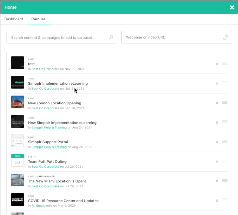The width and height of the screenshot is (238, 215).
Task: Click the London location photo thumbnail
Action: point(18,102)
